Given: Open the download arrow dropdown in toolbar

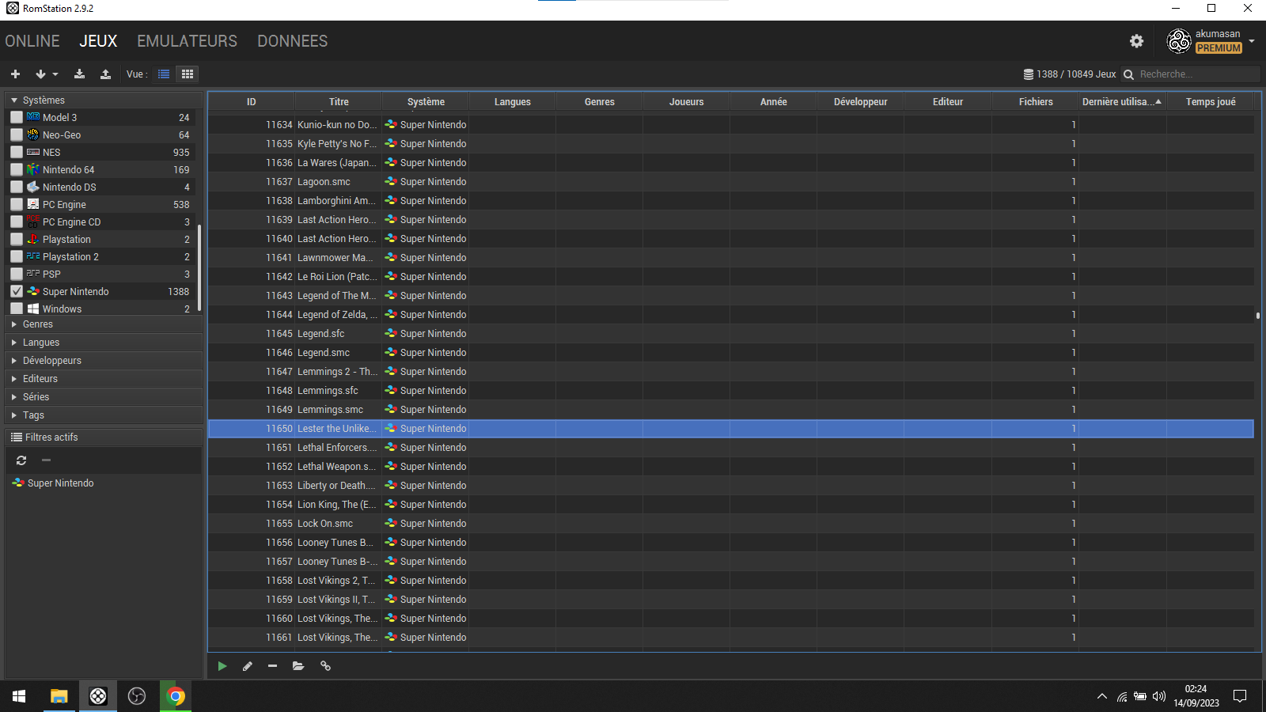Looking at the screenshot, I should point(47,74).
